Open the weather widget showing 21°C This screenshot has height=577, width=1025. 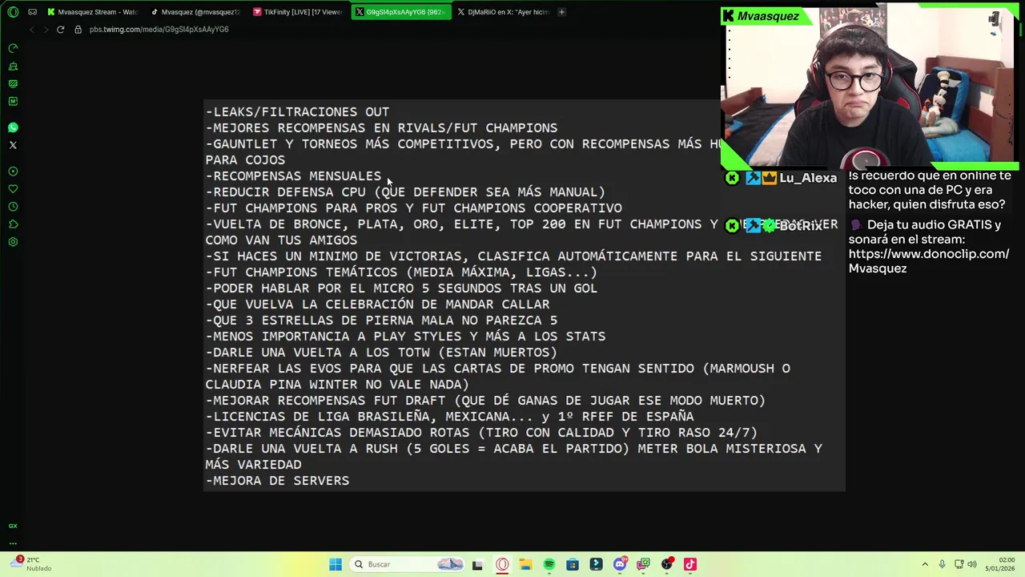click(x=32, y=564)
